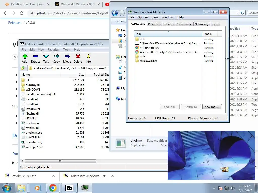Click the Chrome address bar URL
Image resolution: width=258 pixels, height=193 pixels.
[x=72, y=13]
